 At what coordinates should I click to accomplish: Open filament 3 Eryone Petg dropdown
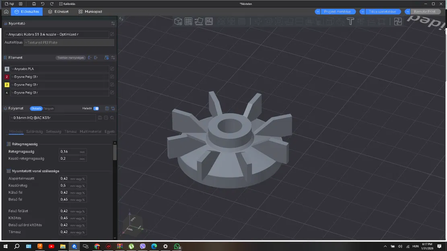coord(60,85)
